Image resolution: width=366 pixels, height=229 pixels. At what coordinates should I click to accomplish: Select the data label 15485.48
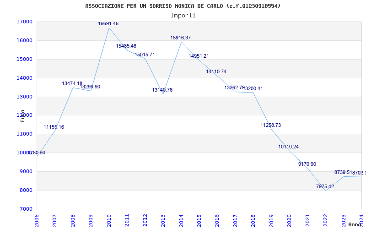coord(126,46)
